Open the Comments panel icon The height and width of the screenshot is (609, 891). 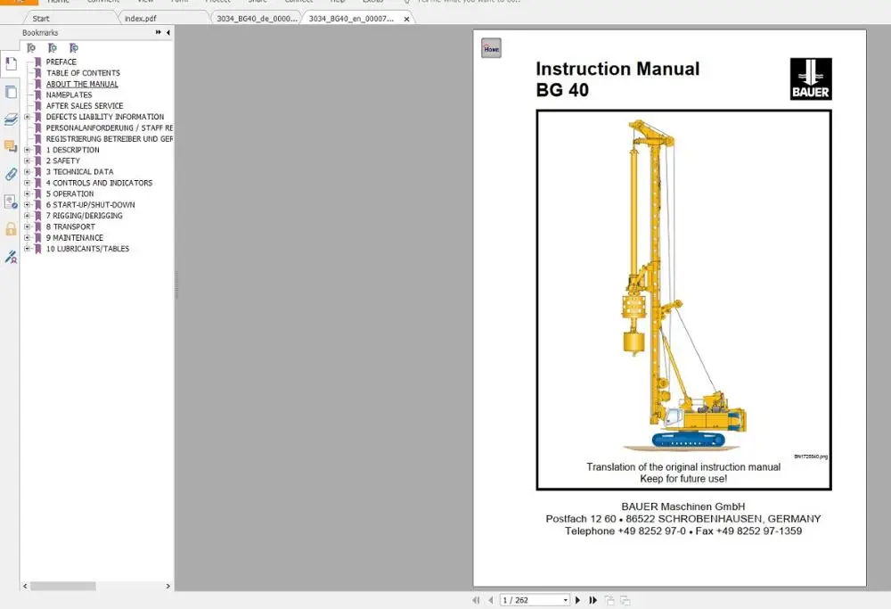coord(11,147)
